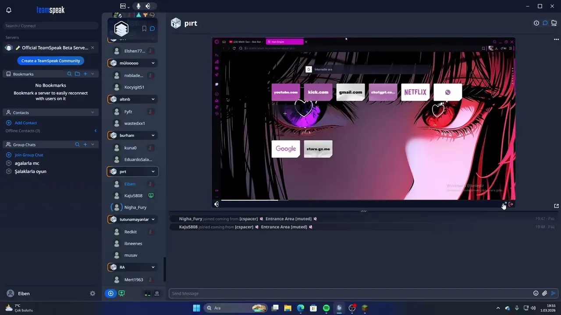
Task: Open the server chat bubble icon
Action: [152, 29]
